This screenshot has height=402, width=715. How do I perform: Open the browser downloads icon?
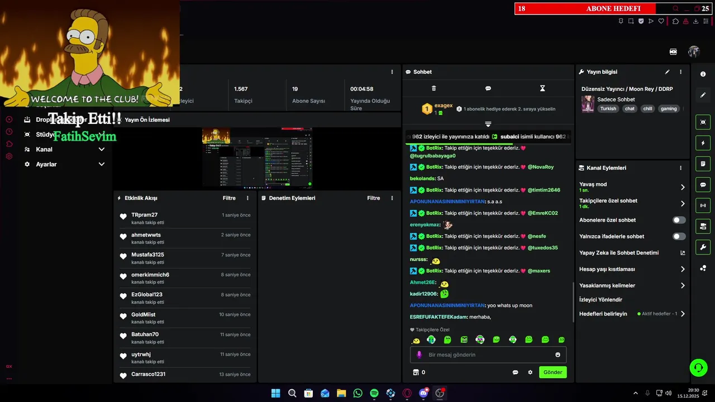(695, 21)
